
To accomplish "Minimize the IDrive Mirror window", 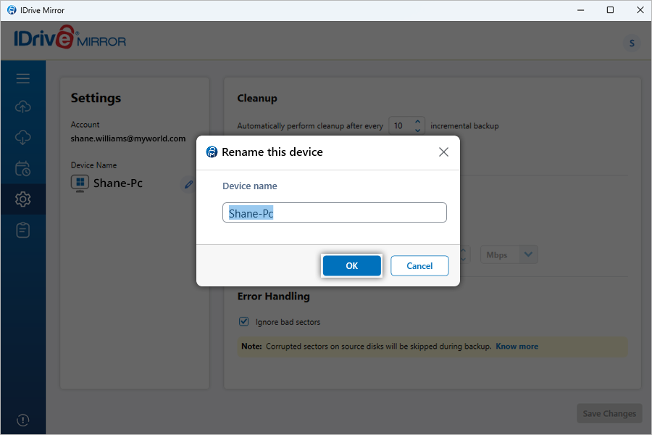I will tap(577, 10).
